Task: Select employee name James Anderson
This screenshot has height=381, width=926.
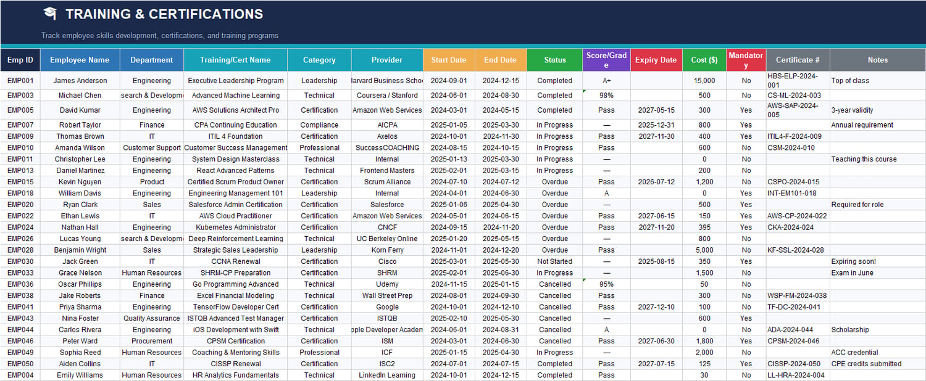Action: click(x=80, y=81)
